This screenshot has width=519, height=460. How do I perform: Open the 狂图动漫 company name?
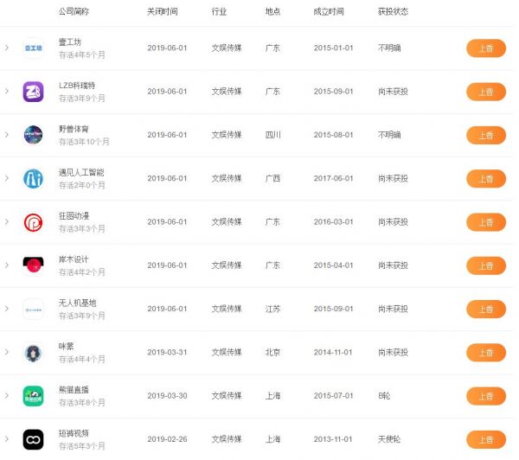point(74,216)
